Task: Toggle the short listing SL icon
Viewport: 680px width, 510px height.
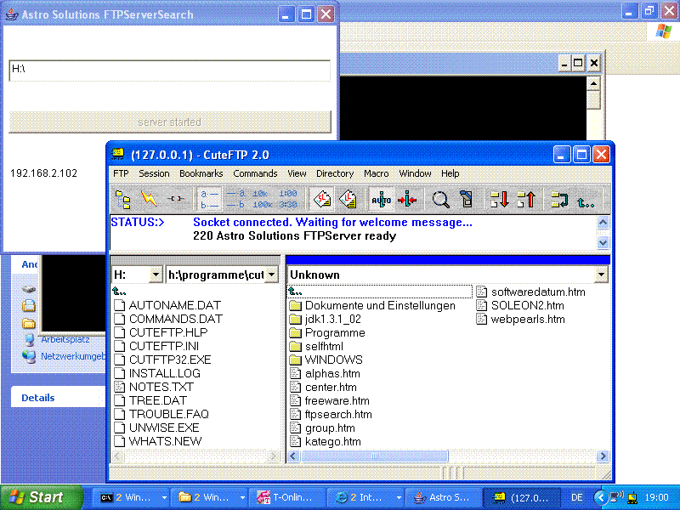Action: pos(322,199)
